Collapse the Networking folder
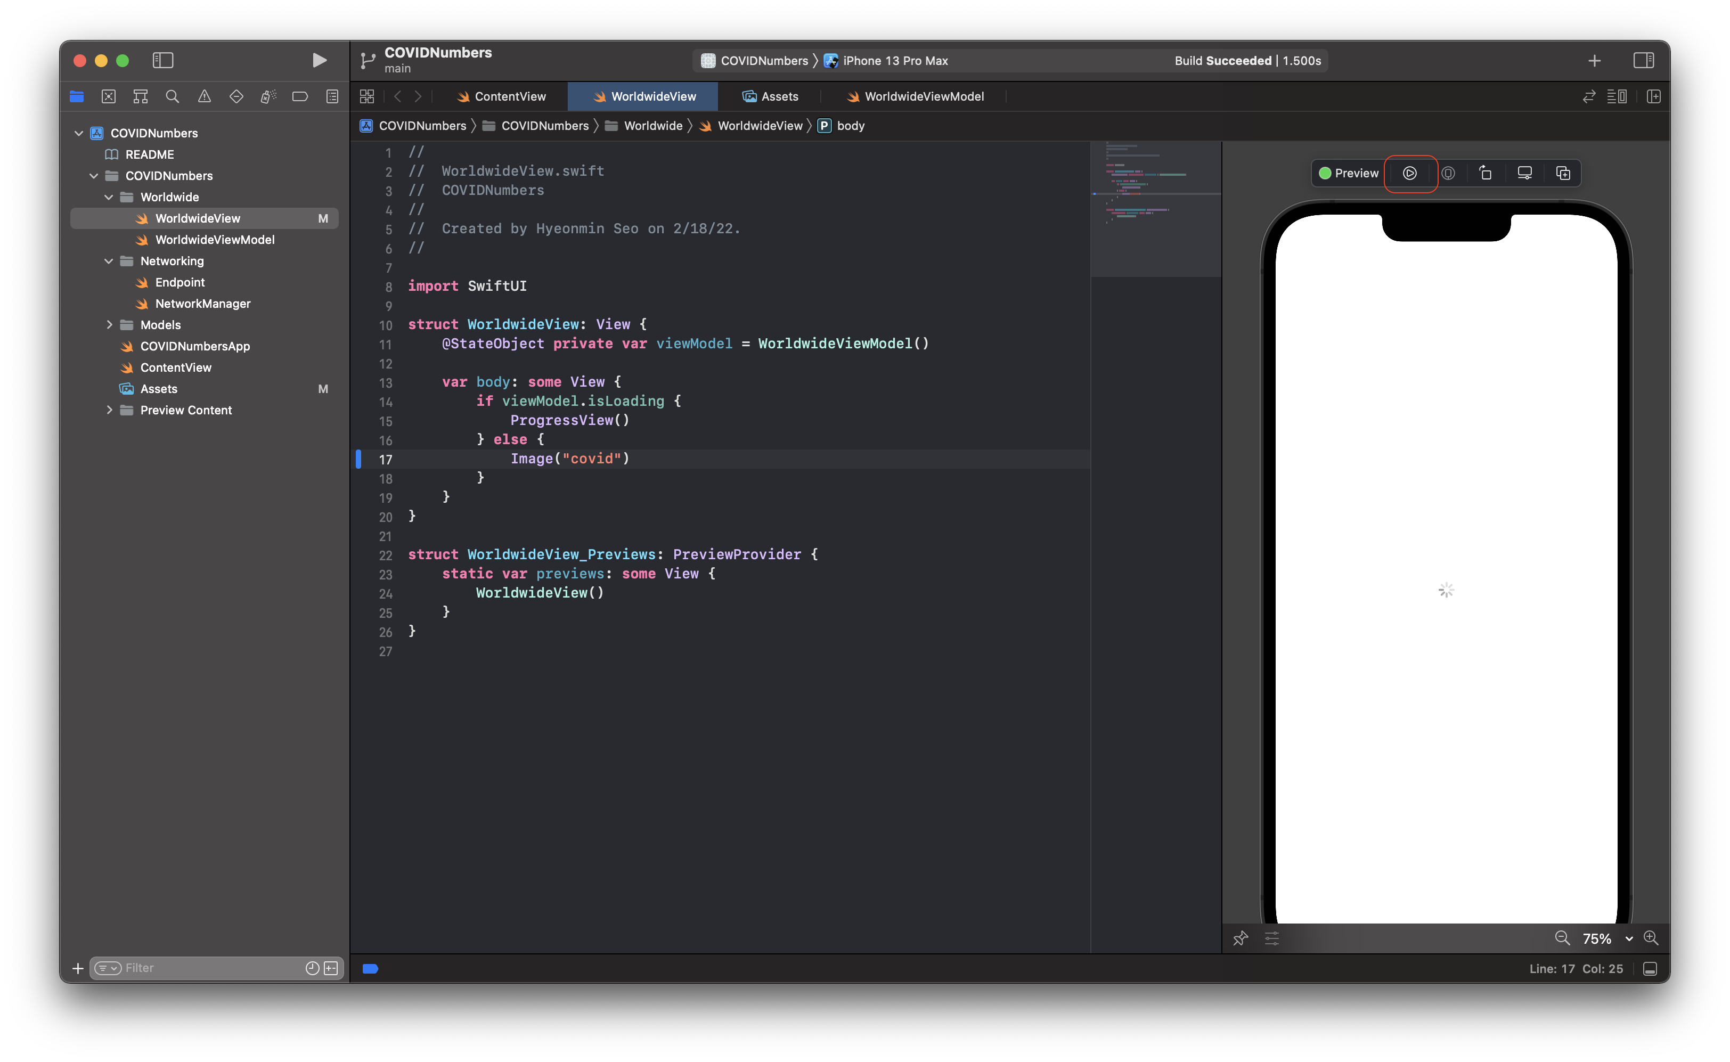Viewport: 1730px width, 1062px height. pos(109,260)
